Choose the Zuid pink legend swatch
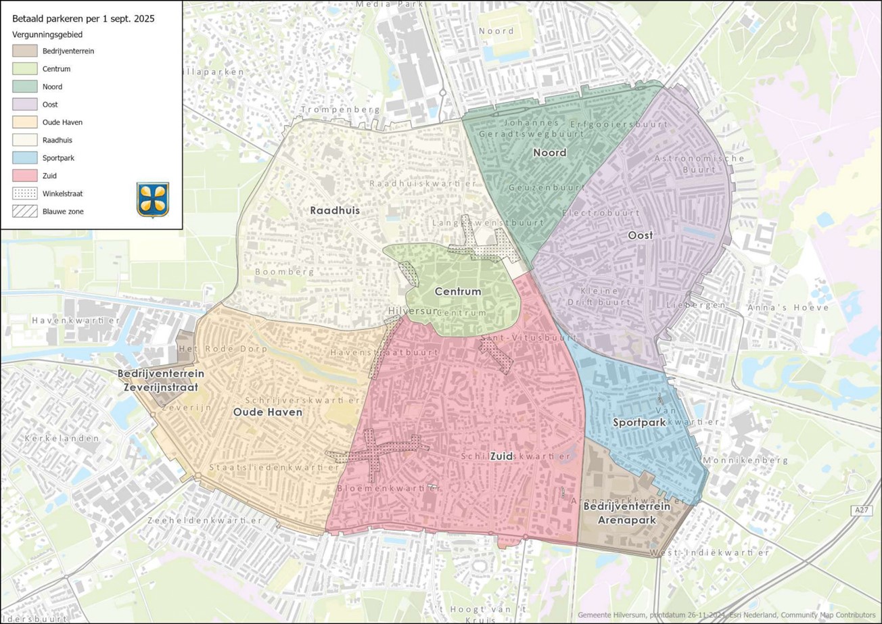 (24, 176)
